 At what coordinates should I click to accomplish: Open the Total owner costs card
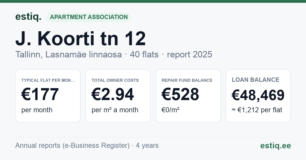[118, 96]
